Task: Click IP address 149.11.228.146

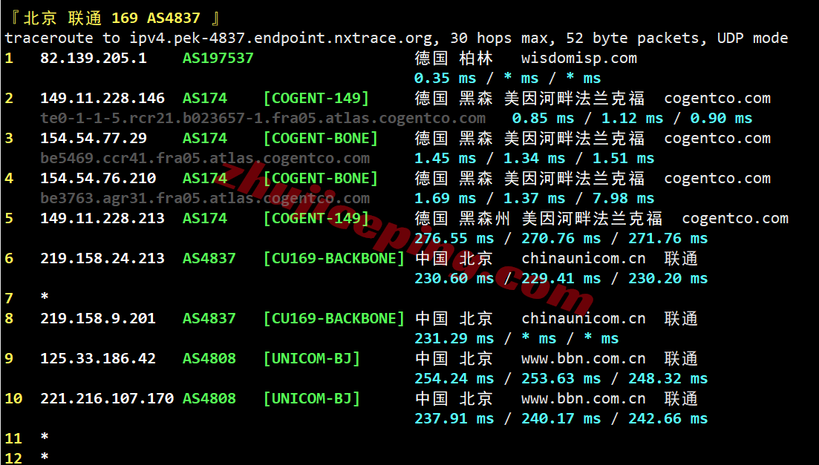Action: [102, 98]
